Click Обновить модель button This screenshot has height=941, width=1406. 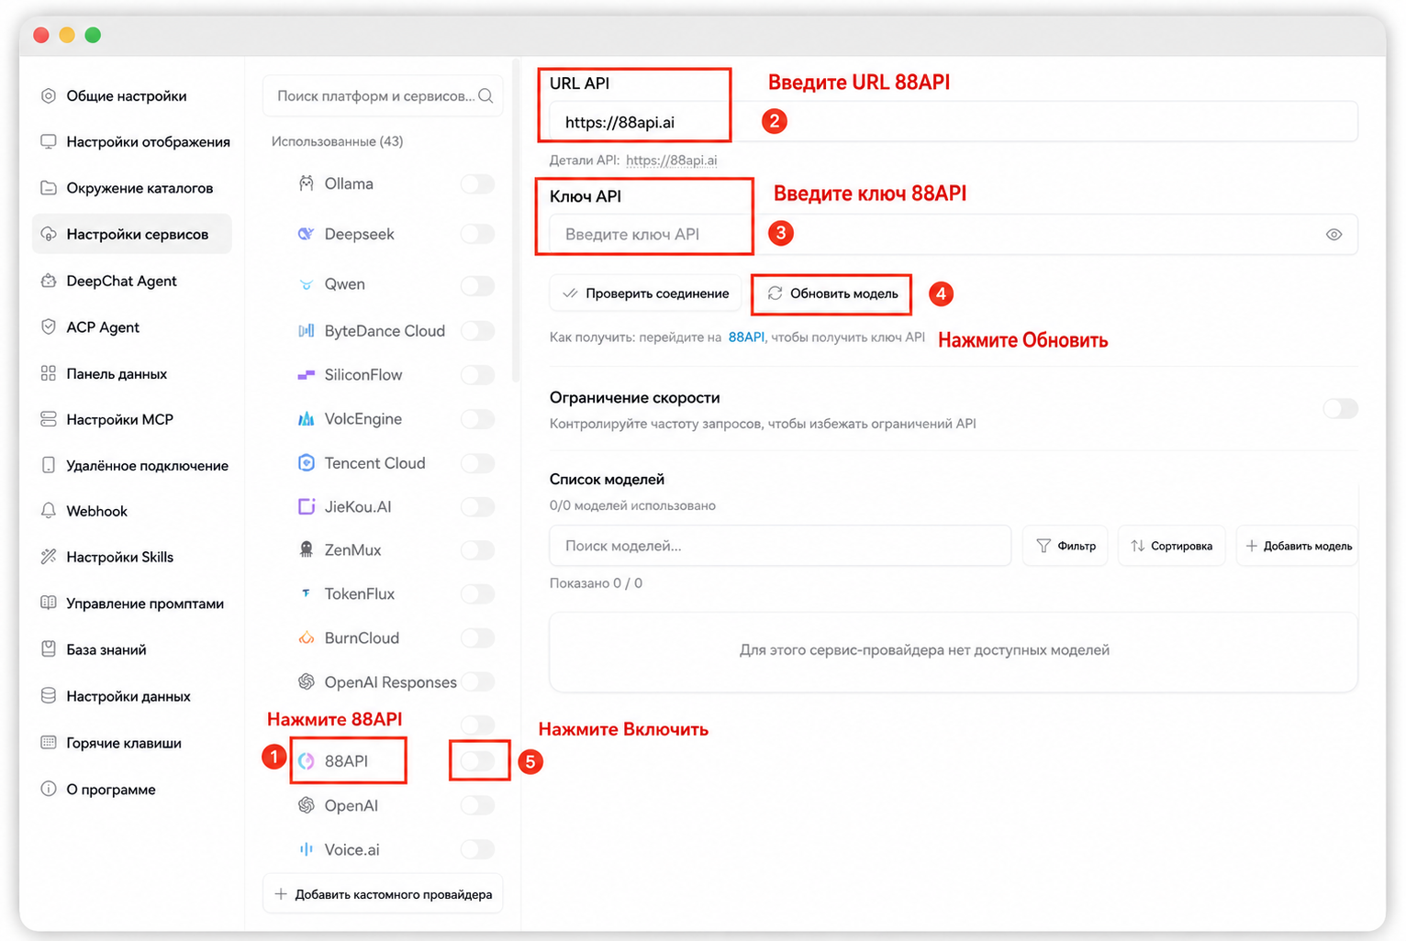(x=831, y=293)
